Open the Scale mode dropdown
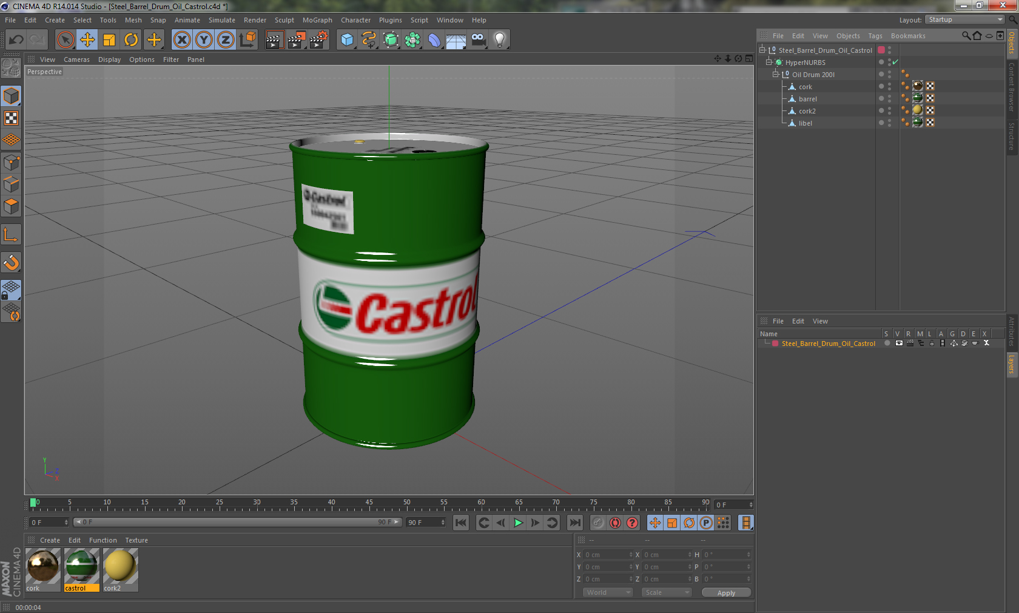Image resolution: width=1019 pixels, height=613 pixels. coord(667,592)
